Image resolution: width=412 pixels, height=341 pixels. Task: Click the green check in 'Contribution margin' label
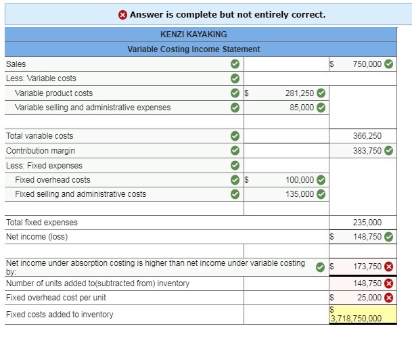pos(235,150)
